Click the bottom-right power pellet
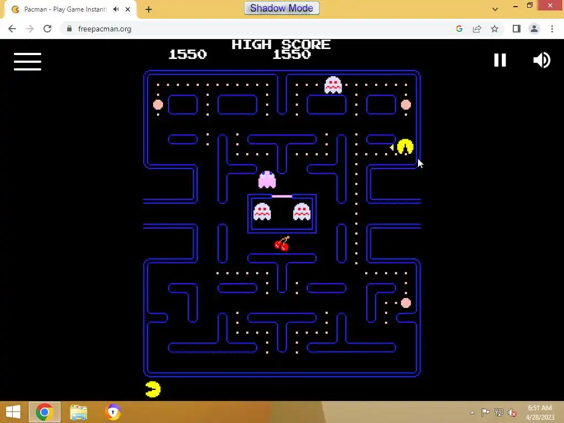Screen dimensions: 564x423 tap(406, 303)
